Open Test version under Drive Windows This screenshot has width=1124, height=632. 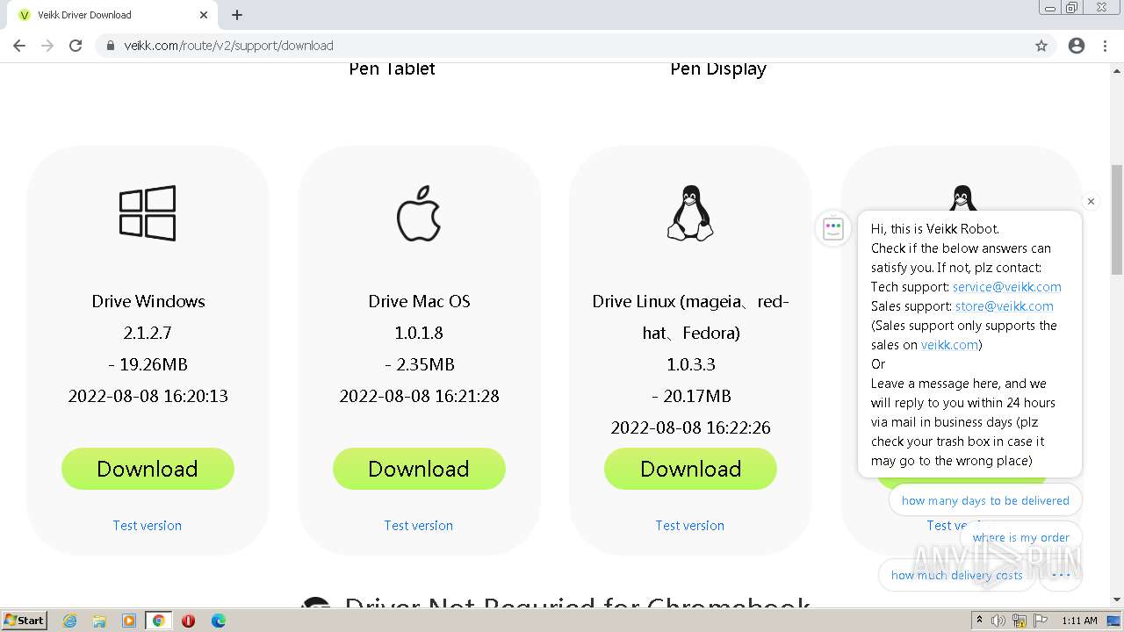[x=148, y=525]
